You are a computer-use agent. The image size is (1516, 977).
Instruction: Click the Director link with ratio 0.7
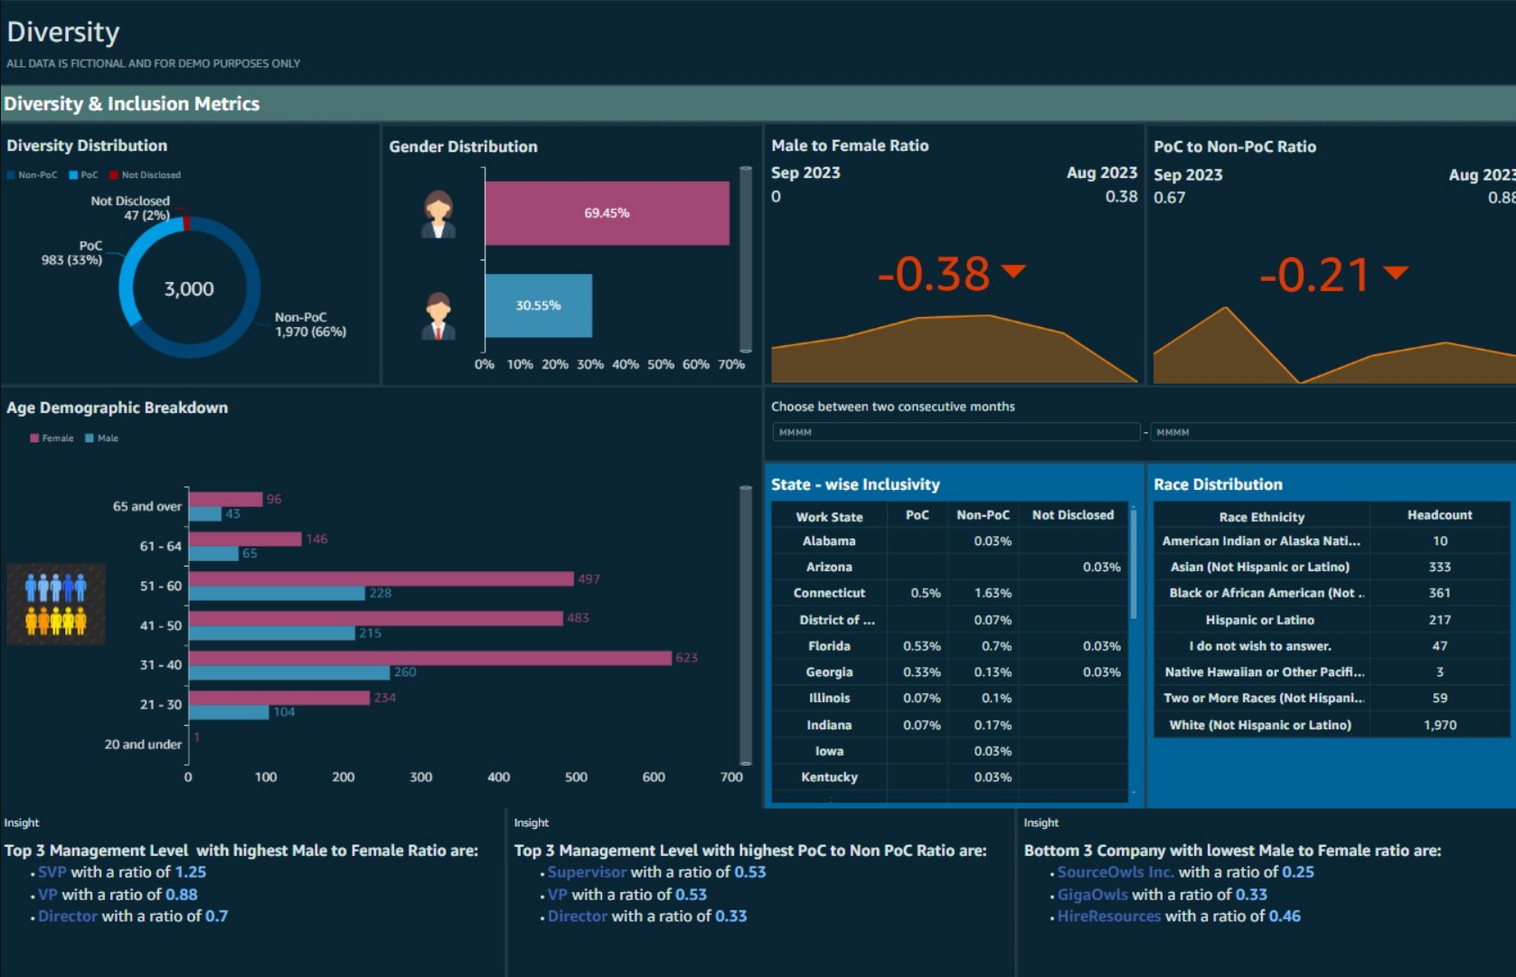tap(68, 916)
